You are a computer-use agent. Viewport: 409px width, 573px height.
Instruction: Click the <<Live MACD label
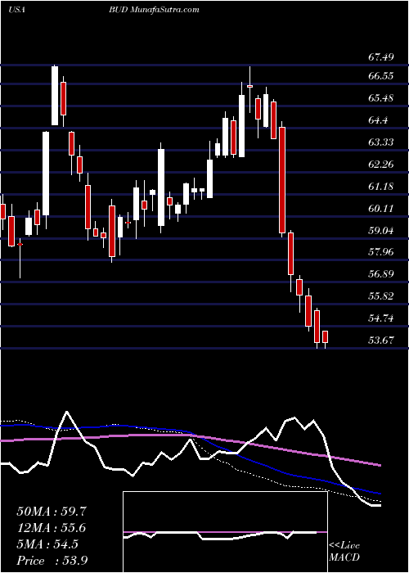(344, 552)
